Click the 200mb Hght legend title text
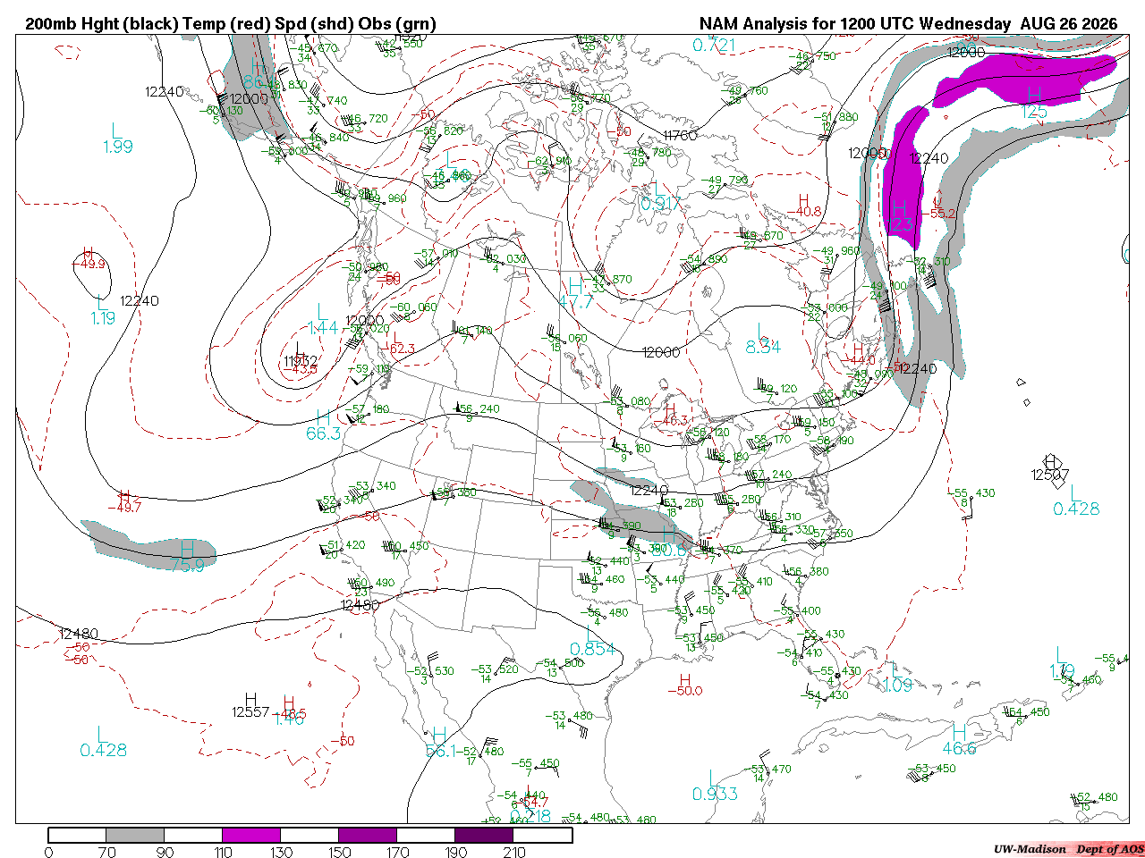This screenshot has width=1145, height=858. [x=231, y=24]
